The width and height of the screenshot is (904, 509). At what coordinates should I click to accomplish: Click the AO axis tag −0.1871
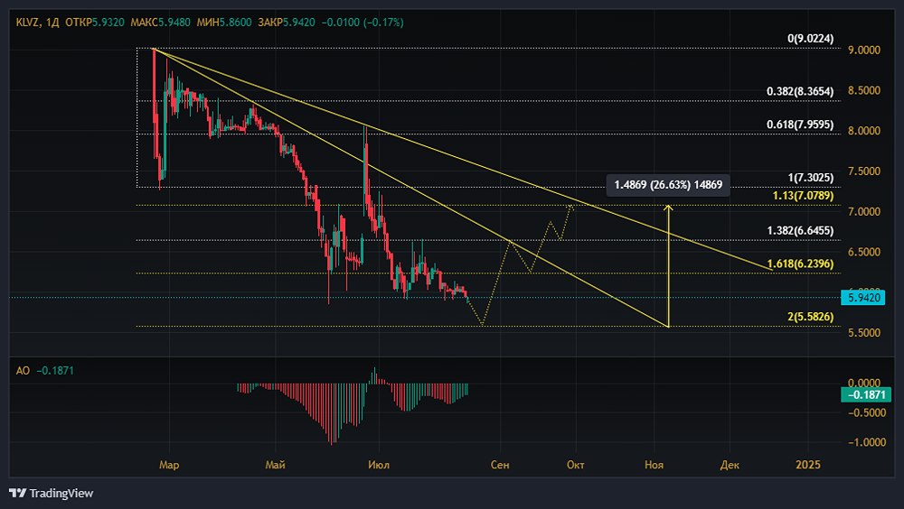coord(866,394)
